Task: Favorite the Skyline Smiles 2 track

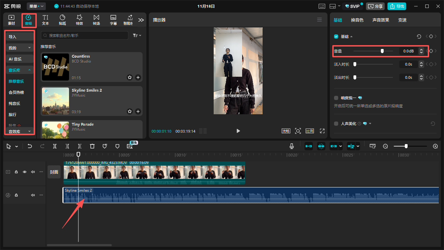Action: click(130, 111)
